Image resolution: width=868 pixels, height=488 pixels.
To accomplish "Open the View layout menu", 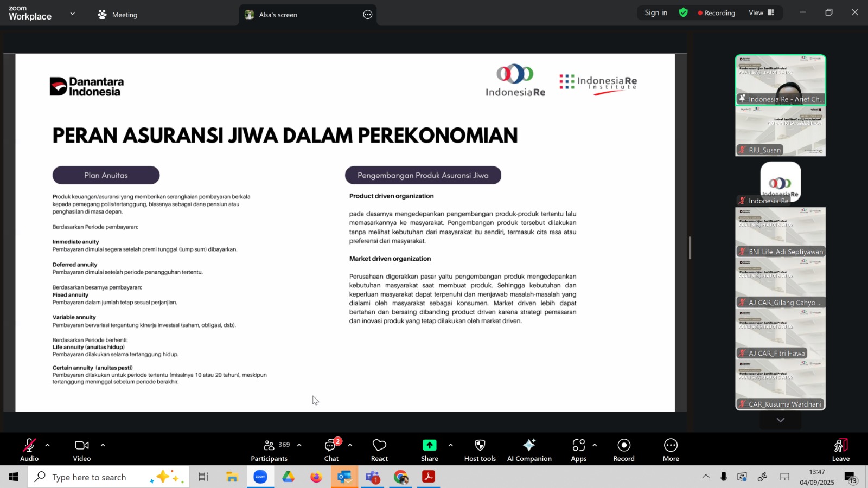I will (x=761, y=12).
